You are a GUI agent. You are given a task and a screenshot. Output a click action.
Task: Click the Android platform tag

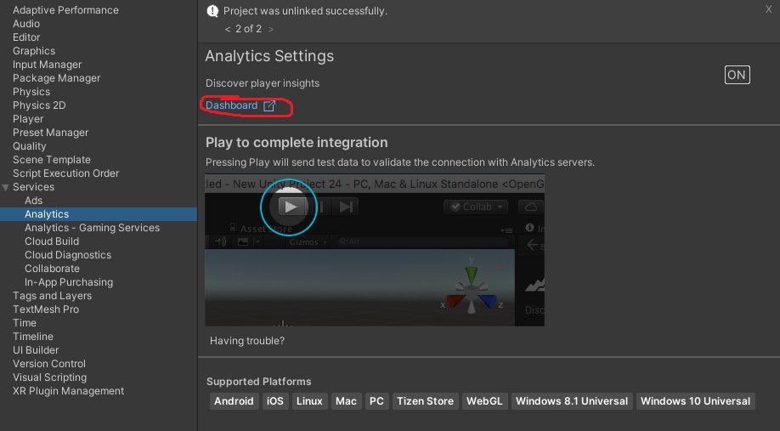point(234,401)
